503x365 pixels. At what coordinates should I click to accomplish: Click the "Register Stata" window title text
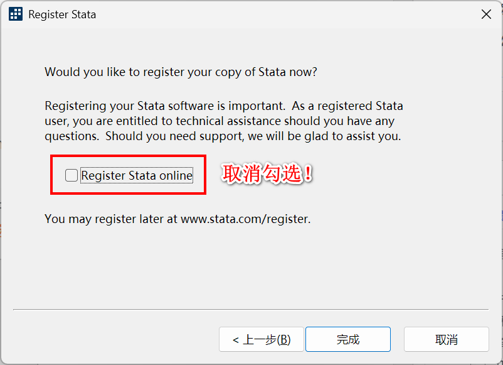pyautogui.click(x=62, y=14)
